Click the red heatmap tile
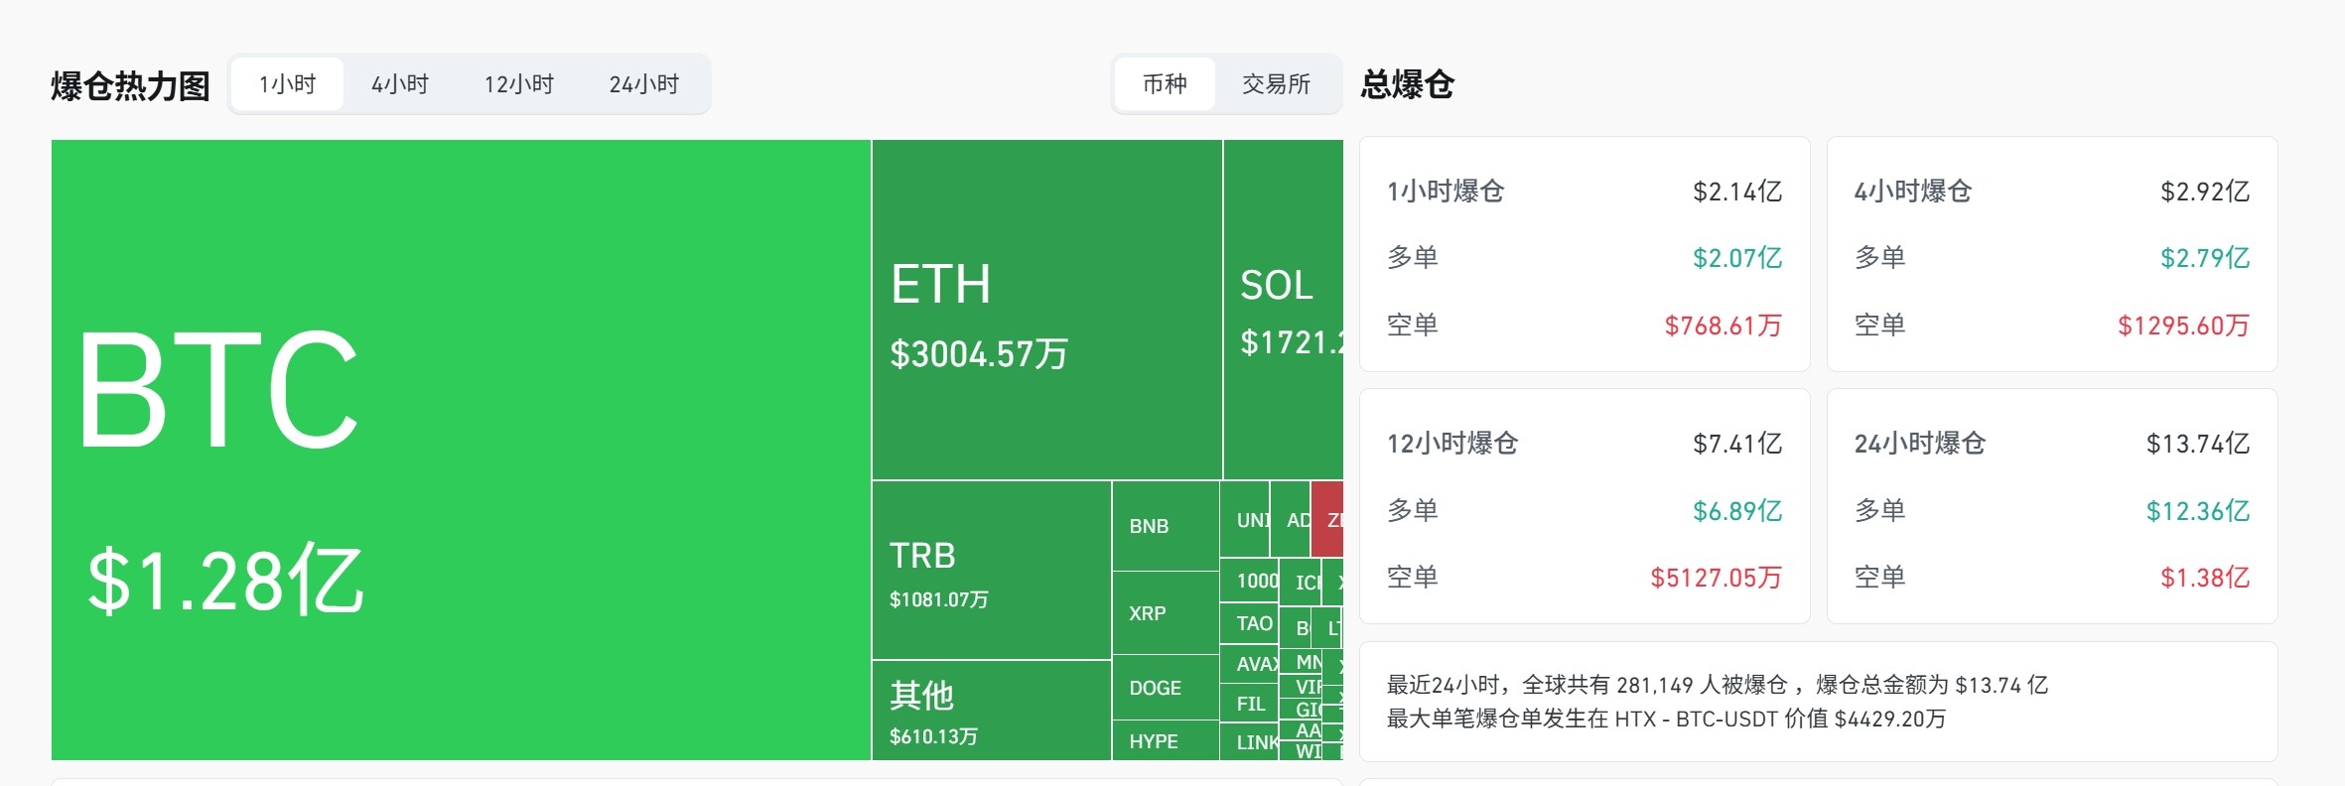Screen dimensions: 2345x786 coord(1327,519)
